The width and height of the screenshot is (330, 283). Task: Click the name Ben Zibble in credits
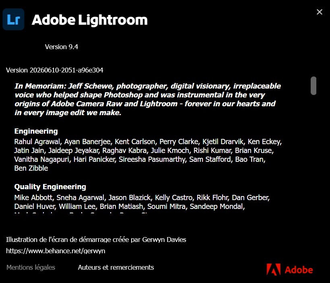click(x=31, y=168)
